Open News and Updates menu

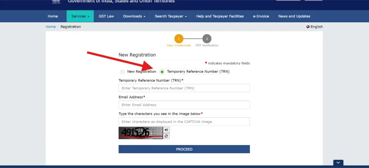click(x=294, y=16)
